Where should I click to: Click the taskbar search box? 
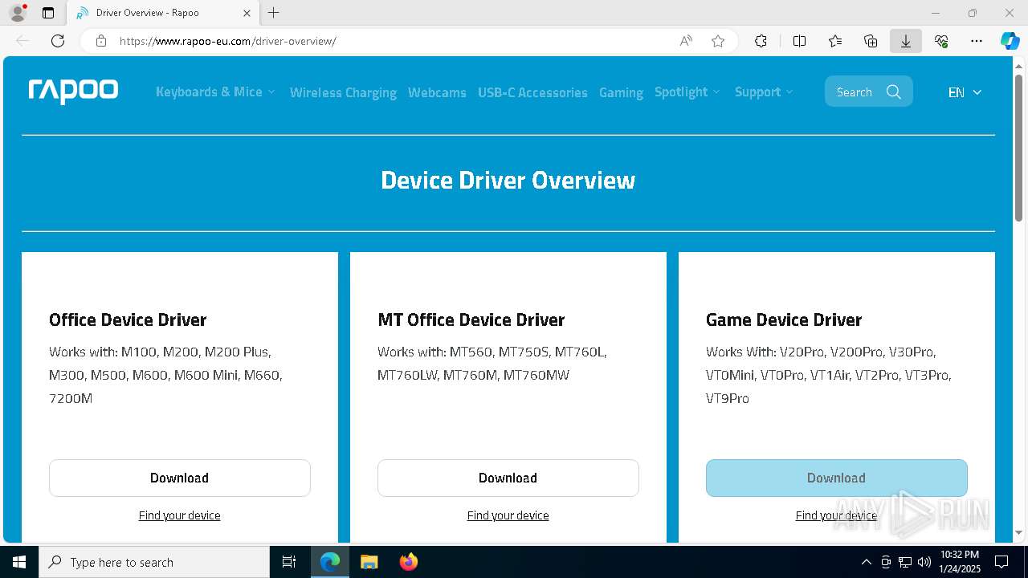pyautogui.click(x=154, y=562)
